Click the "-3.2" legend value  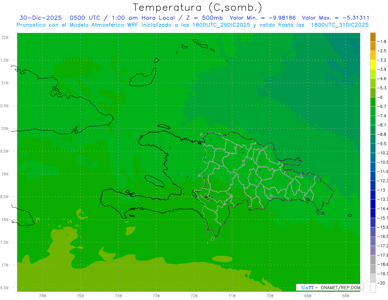382,60
